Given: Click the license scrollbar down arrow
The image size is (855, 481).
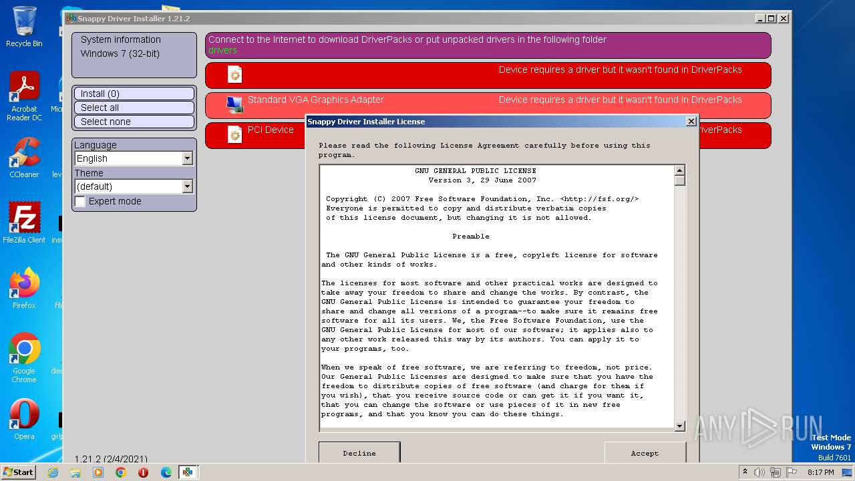Looking at the screenshot, I should 680,426.
